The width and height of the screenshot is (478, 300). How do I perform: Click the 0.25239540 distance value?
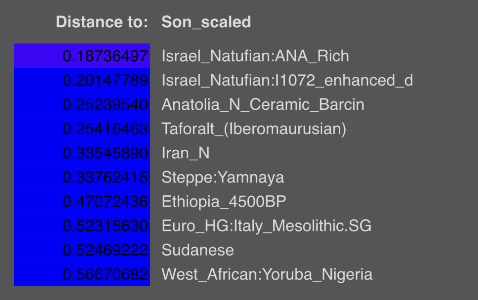point(105,104)
